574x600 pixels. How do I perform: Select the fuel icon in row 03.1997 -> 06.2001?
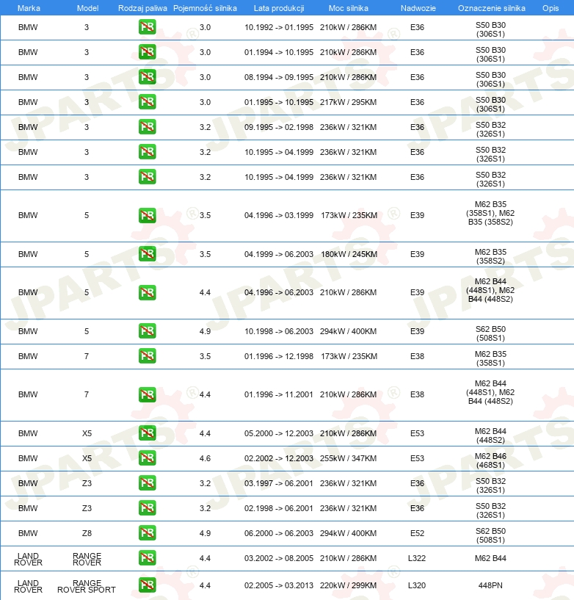click(x=148, y=483)
